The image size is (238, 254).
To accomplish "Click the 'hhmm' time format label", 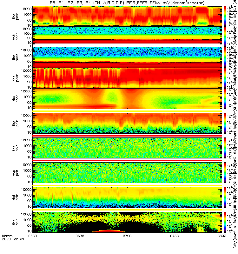I will click(x=7, y=236).
